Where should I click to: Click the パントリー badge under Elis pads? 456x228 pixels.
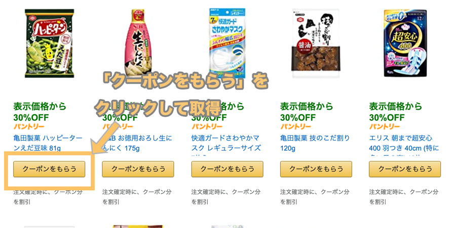[385, 127]
